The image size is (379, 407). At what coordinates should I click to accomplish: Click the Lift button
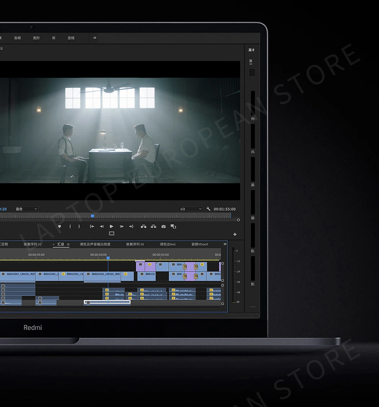tap(144, 226)
